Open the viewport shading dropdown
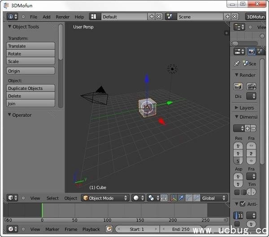269x237 pixels. pos(137,198)
